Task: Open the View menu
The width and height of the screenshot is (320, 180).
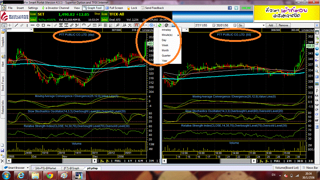Action: pyautogui.click(x=77, y=8)
